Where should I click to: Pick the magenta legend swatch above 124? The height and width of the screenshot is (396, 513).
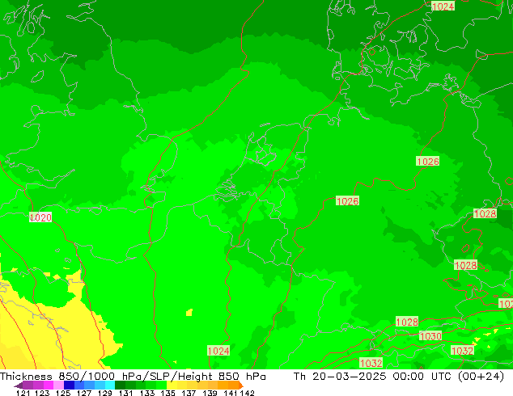coord(48,385)
